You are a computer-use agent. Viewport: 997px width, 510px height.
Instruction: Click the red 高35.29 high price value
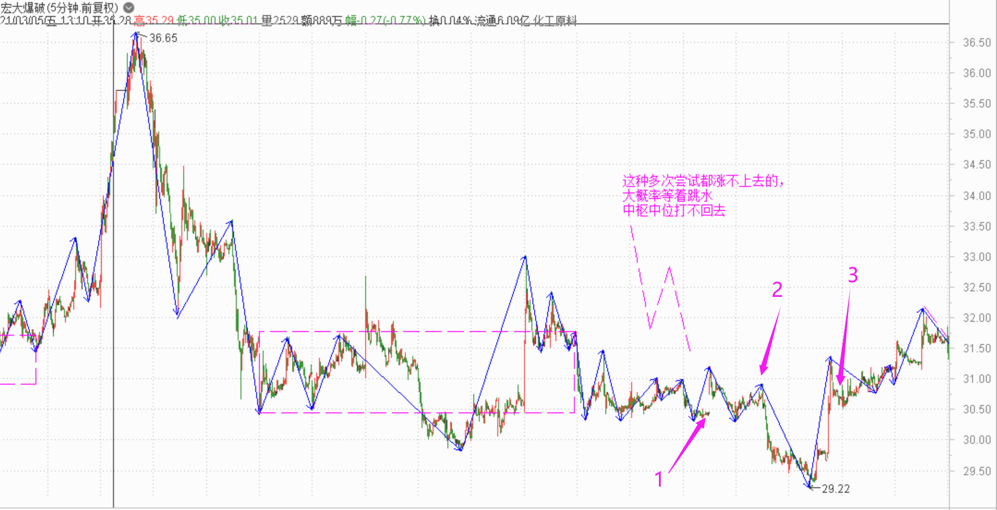(154, 21)
